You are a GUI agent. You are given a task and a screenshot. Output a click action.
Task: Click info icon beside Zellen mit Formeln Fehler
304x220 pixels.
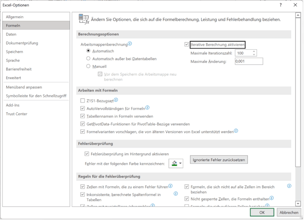click(x=170, y=186)
